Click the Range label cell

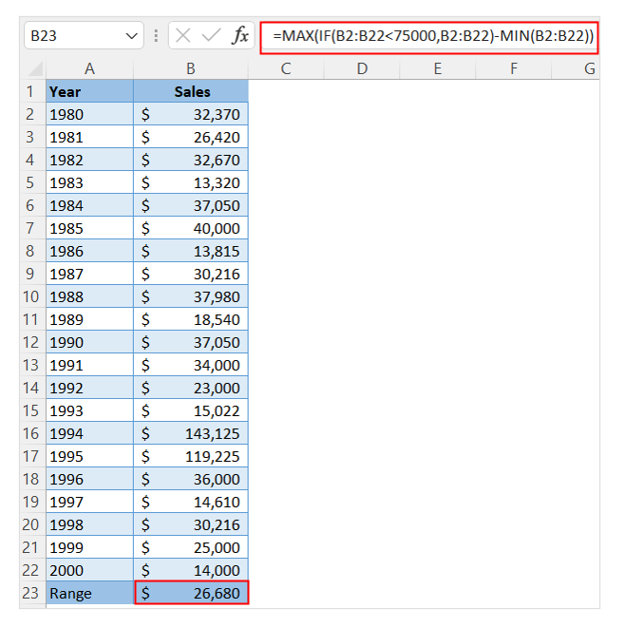click(x=89, y=593)
